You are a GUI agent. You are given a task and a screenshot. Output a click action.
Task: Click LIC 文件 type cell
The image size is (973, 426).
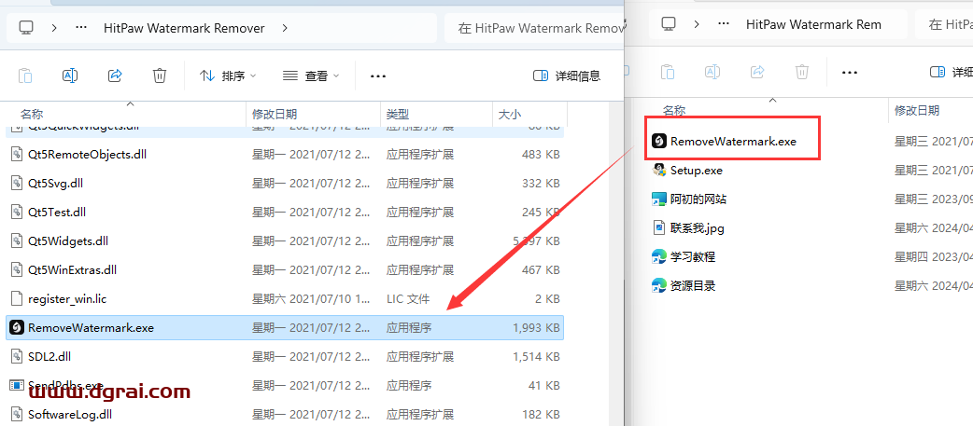click(x=408, y=299)
